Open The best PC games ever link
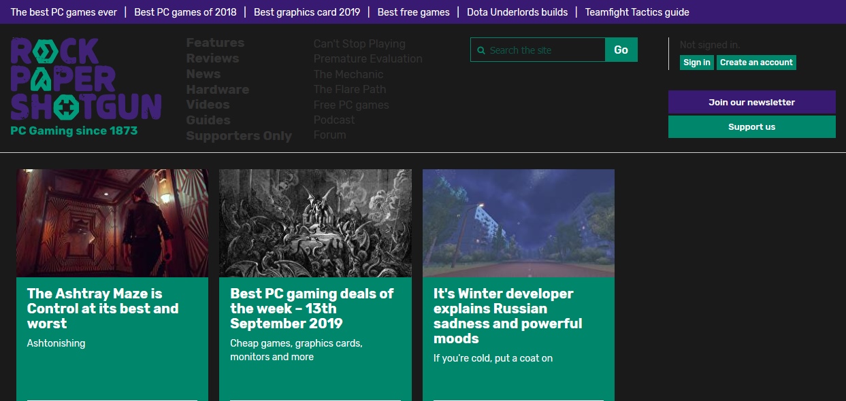The image size is (846, 401). tap(64, 12)
